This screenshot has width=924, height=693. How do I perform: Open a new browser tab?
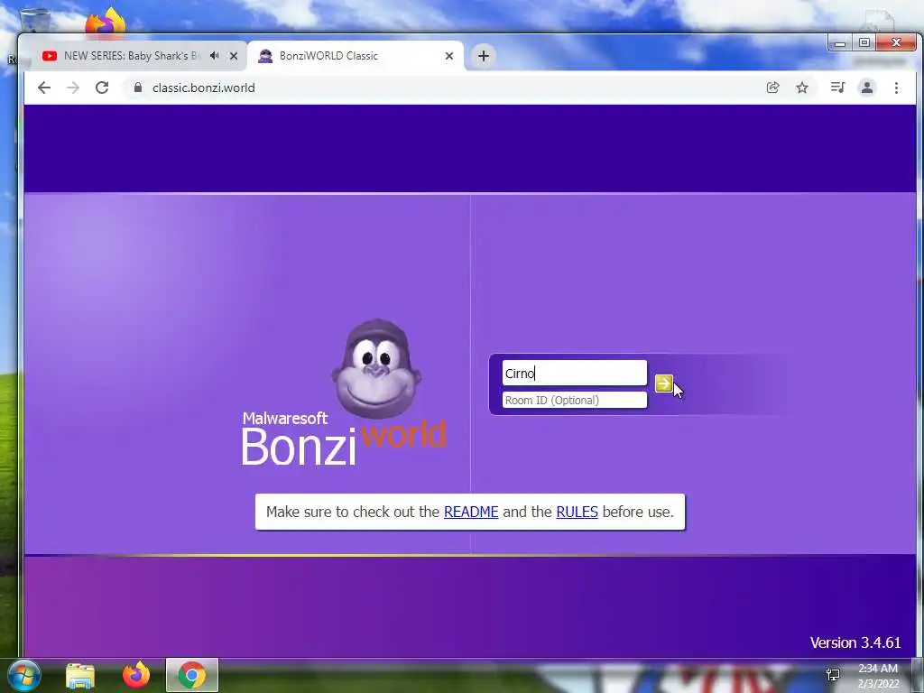(484, 56)
